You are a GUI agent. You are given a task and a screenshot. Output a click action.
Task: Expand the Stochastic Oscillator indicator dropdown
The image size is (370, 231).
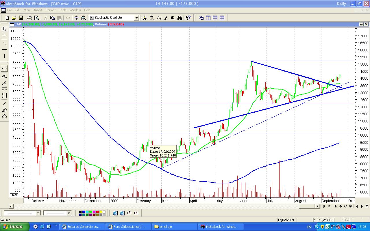pyautogui.click(x=136, y=18)
